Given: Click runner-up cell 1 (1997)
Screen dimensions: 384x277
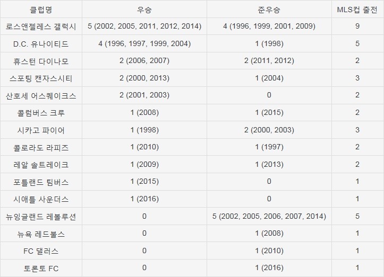Looking at the screenshot, I should 269,147.
